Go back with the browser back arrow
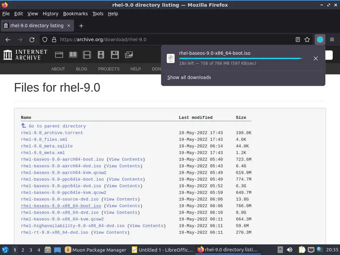340x255 pixels. tap(8, 40)
